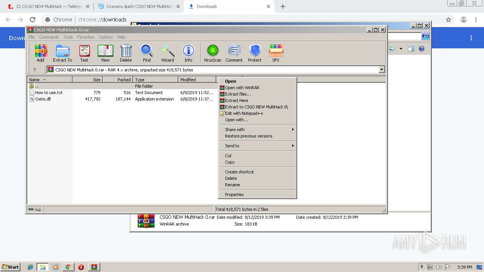The height and width of the screenshot is (272, 484).
Task: Open Explorer window help icon
Action: (x=422, y=49)
